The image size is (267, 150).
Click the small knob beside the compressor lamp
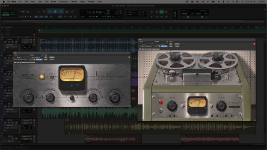(52, 77)
